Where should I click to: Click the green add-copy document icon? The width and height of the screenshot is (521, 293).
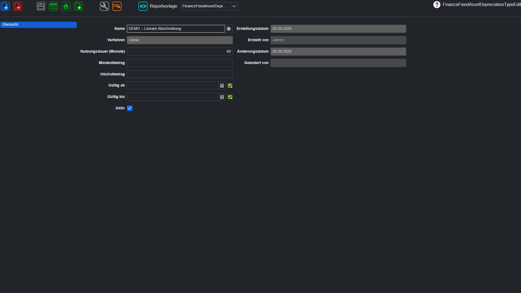click(78, 6)
